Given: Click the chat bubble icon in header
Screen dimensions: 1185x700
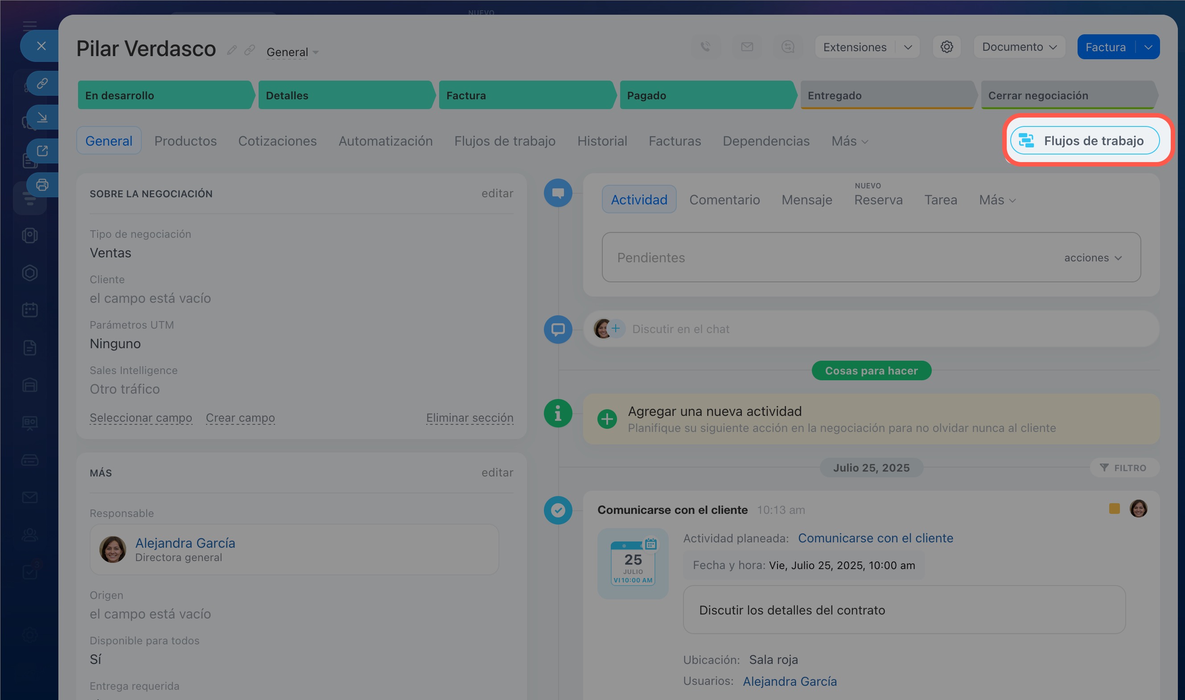Looking at the screenshot, I should click(x=787, y=47).
